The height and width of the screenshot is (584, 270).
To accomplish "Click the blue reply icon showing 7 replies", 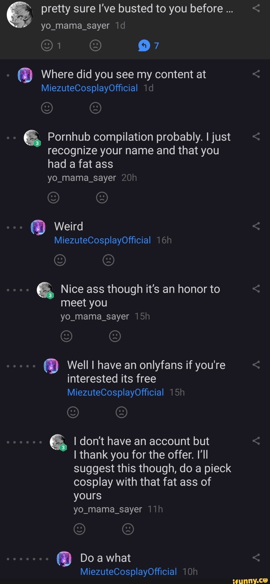I will click(x=144, y=45).
